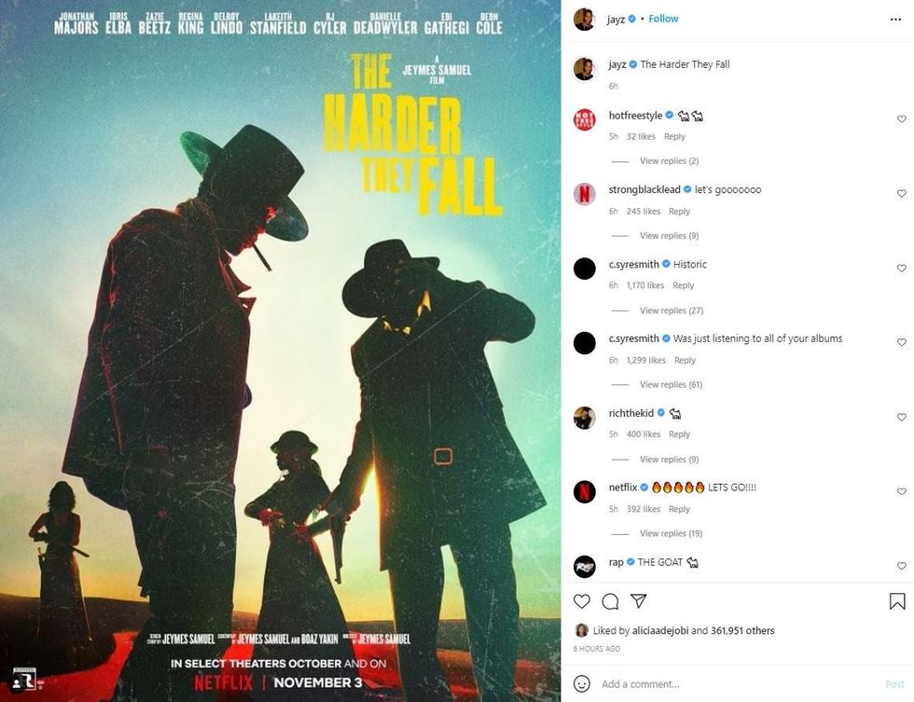Expand View replies (19) under netflix

(x=671, y=533)
